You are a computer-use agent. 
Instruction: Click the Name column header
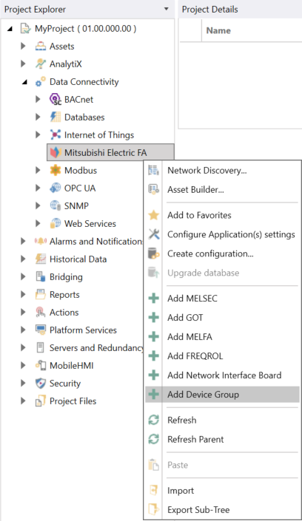(x=218, y=30)
